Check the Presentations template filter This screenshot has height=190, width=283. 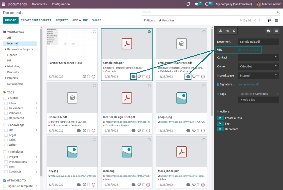pos(6,162)
